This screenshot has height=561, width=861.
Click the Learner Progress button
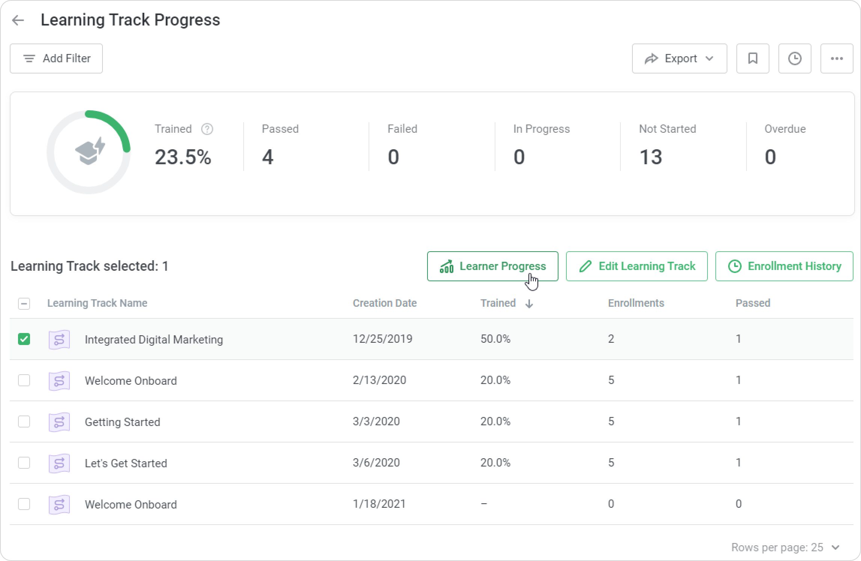492,266
